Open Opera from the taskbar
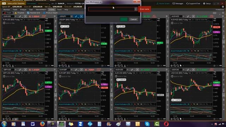 coord(166,124)
